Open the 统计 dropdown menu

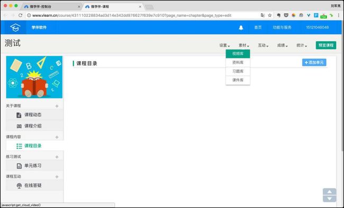coord(302,45)
